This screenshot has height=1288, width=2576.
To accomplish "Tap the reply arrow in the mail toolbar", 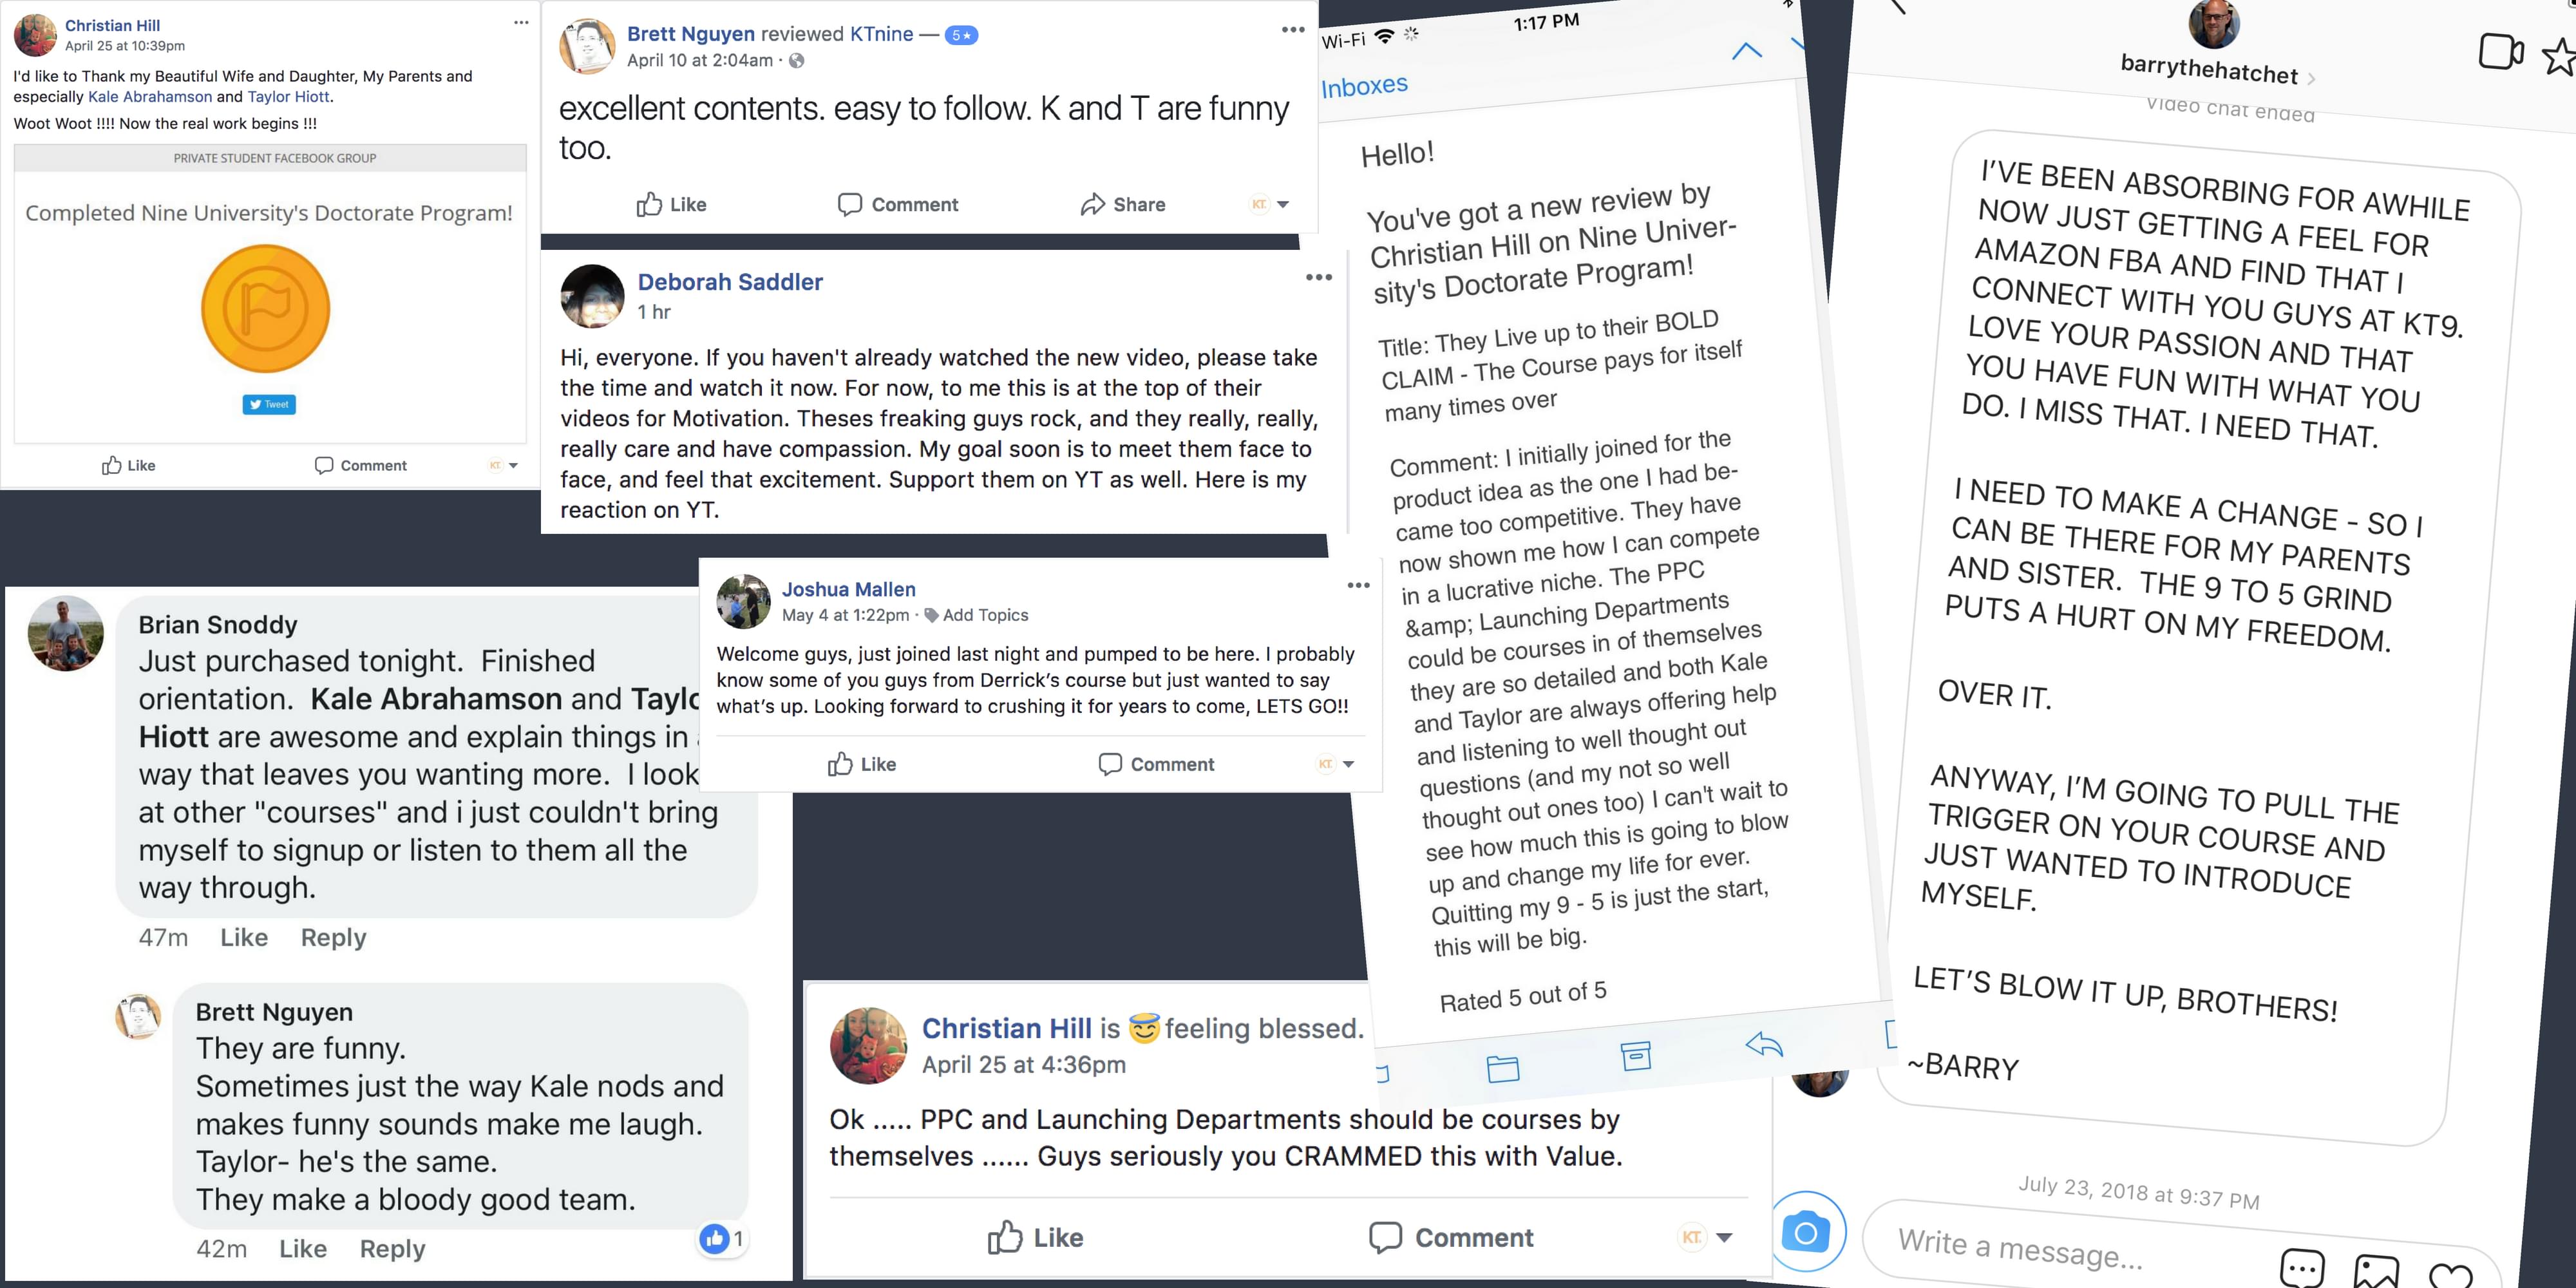I will pos(1764,1045).
